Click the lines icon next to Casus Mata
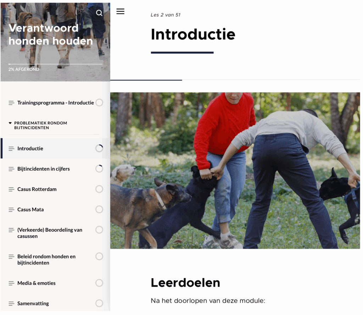Viewport: 363px width, 315px height. (11, 210)
